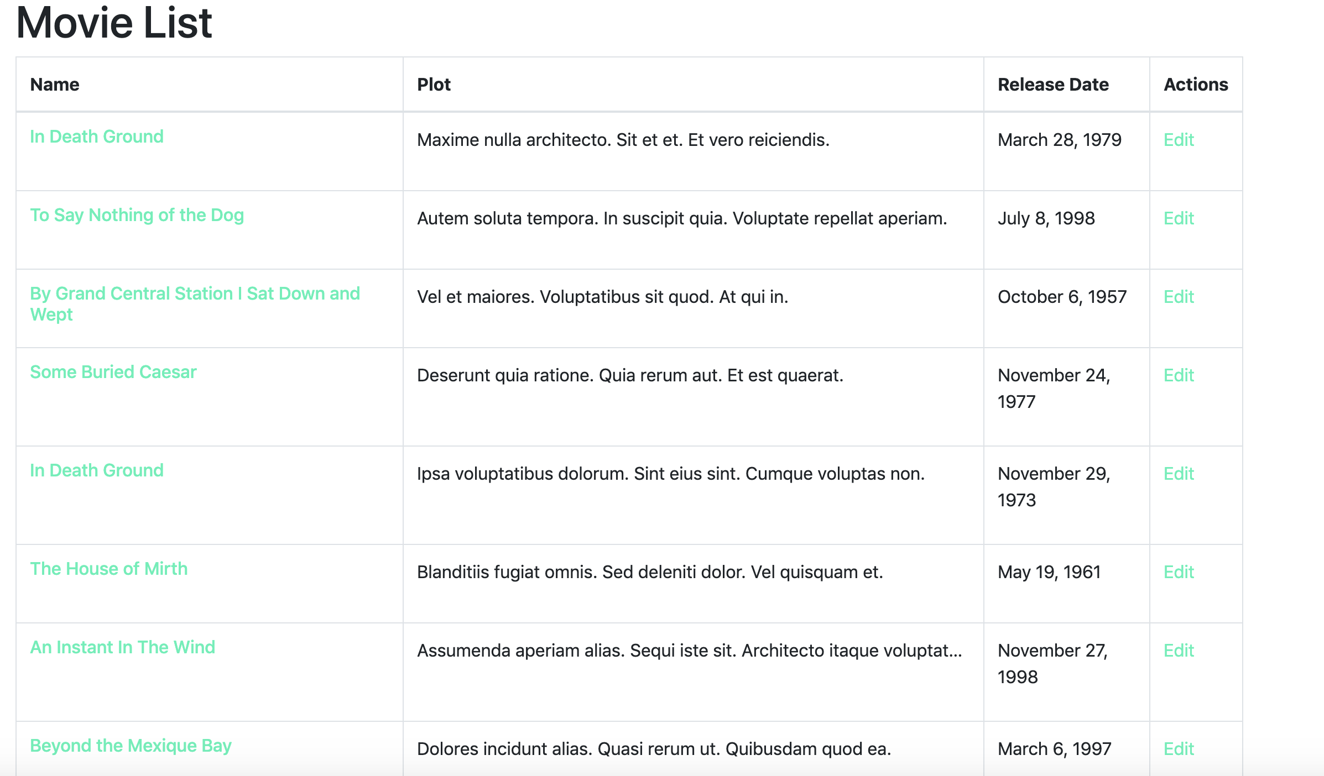Open An Instant In The Wind
Screen dimensions: 1324x776
click(122, 647)
